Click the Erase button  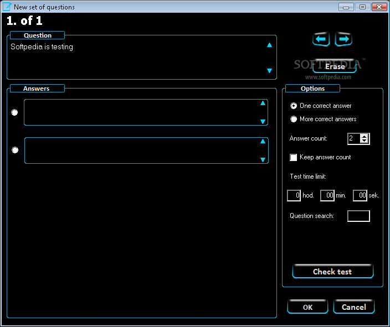point(335,66)
